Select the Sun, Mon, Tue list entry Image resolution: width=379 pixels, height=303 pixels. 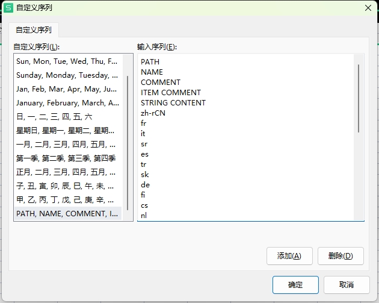68,61
